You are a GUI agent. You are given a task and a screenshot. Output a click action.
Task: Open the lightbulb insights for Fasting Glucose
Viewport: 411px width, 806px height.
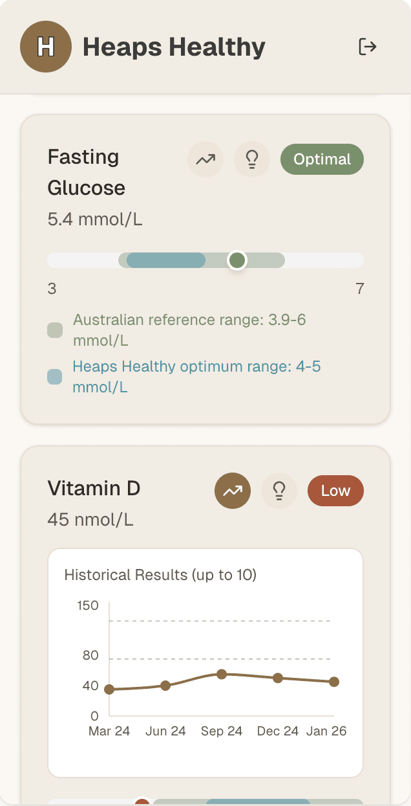252,159
